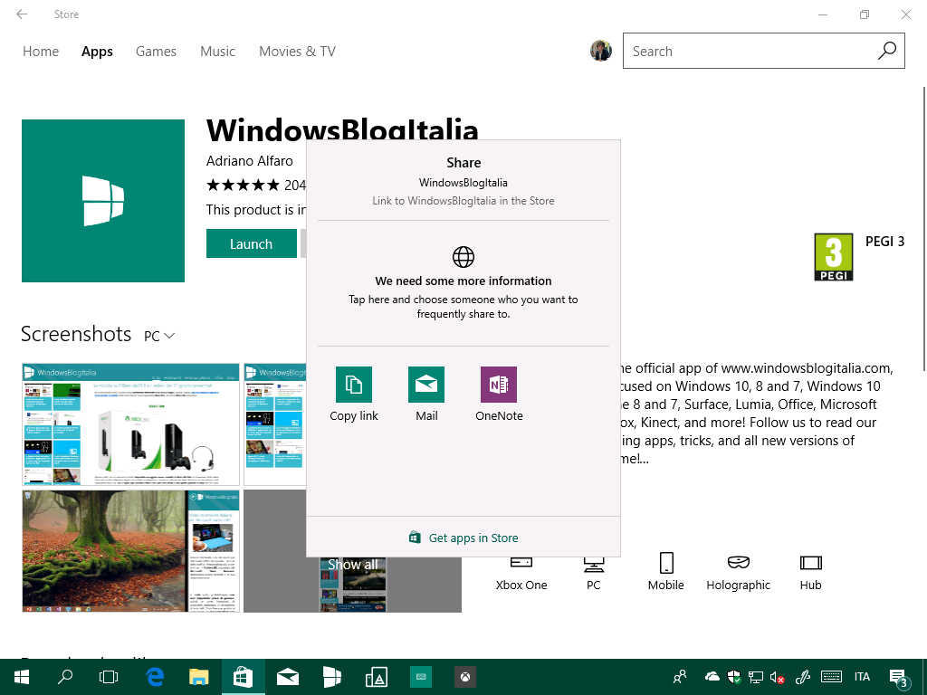Open WindowsBlogItalia app in taskbar

click(332, 677)
